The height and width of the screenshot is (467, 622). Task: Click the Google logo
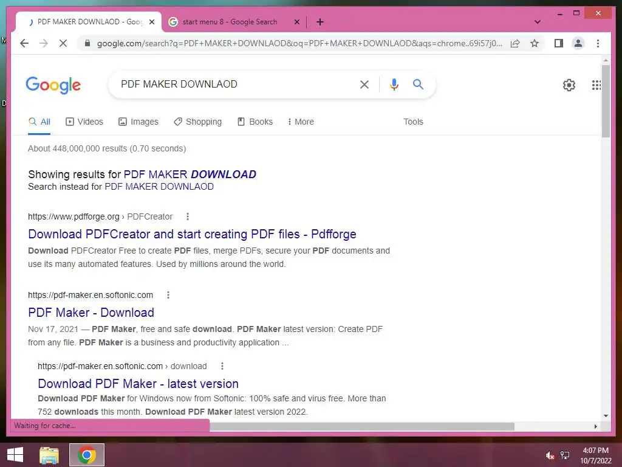pos(53,85)
